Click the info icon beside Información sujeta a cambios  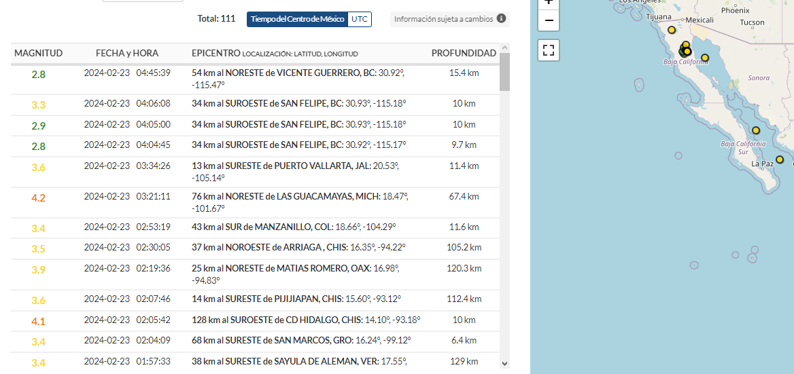tap(501, 19)
